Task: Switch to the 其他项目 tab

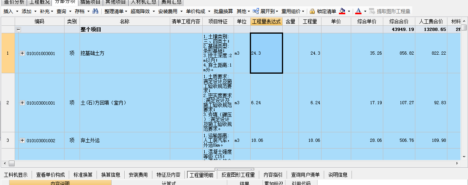Action: click(x=116, y=2)
